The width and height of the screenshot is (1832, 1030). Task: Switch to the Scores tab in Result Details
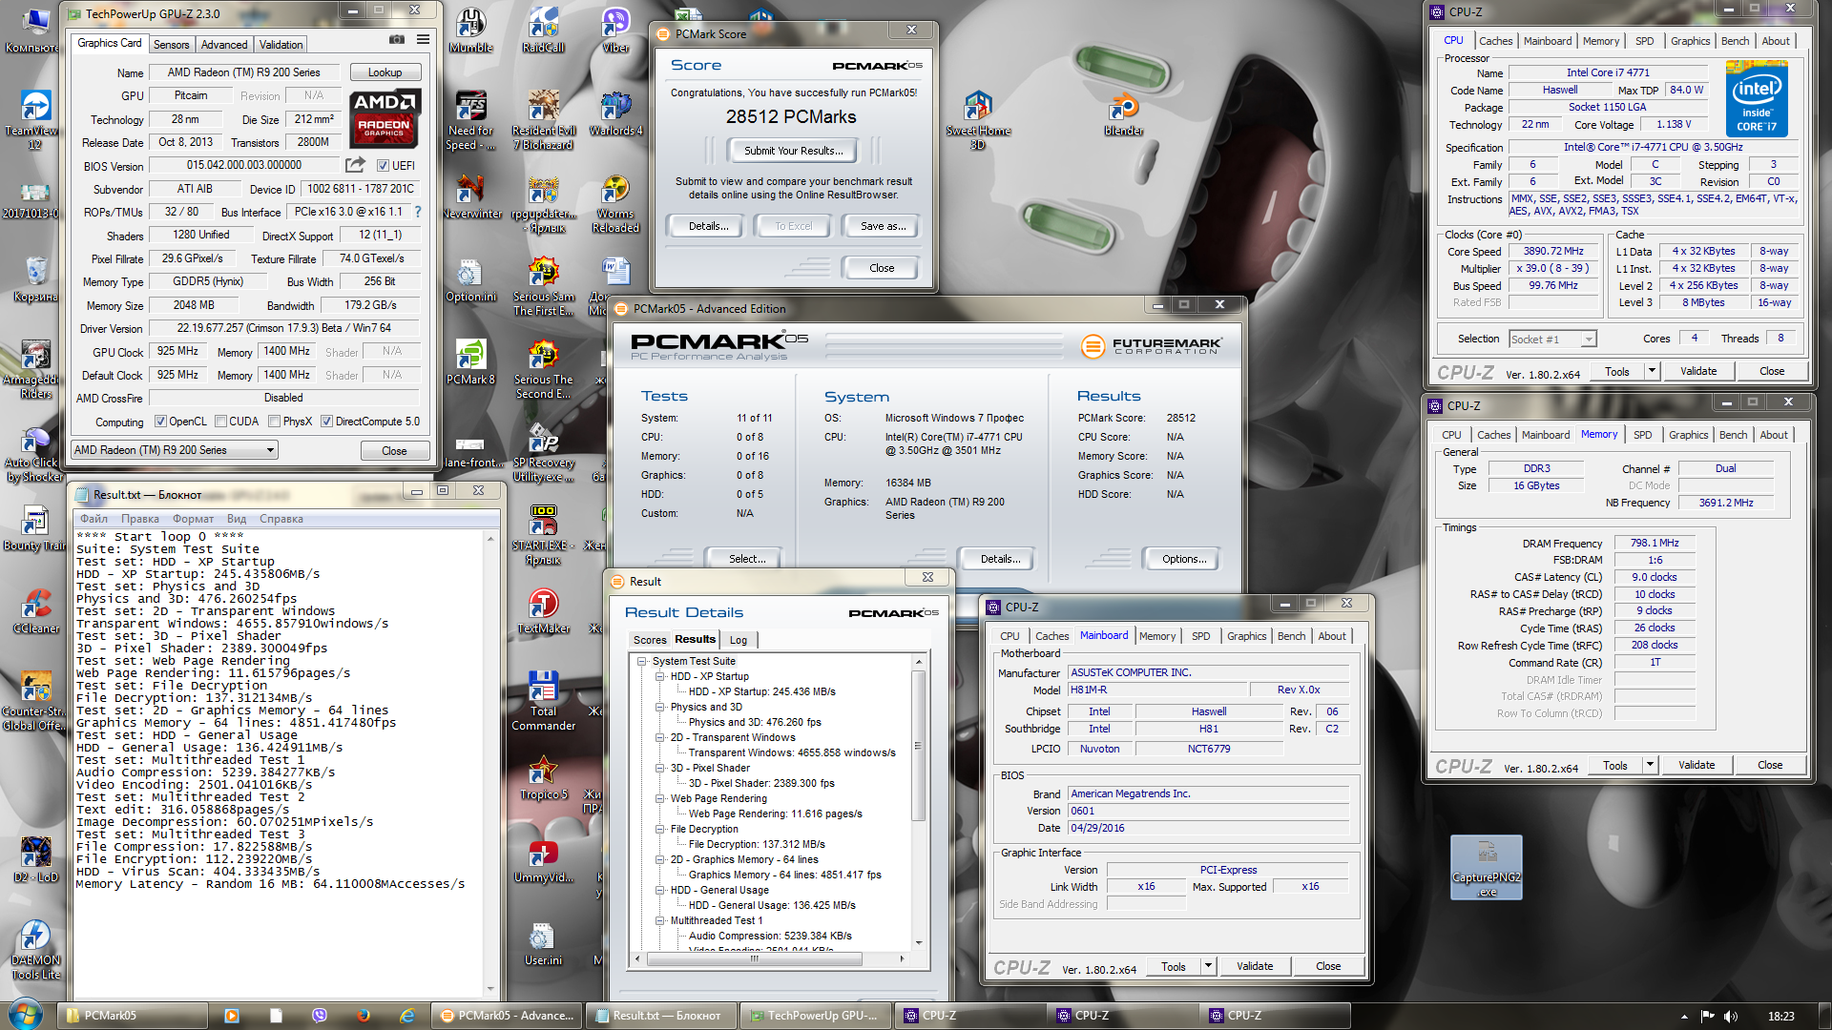point(650,640)
